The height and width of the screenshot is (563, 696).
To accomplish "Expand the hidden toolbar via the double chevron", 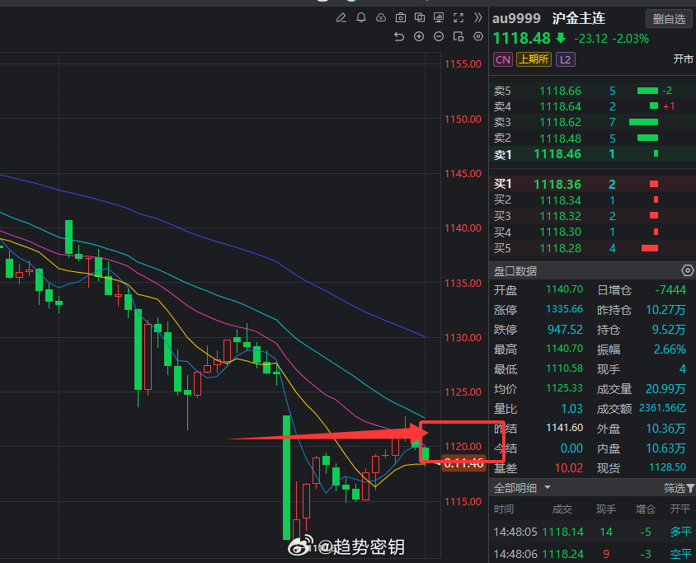I will point(477,17).
